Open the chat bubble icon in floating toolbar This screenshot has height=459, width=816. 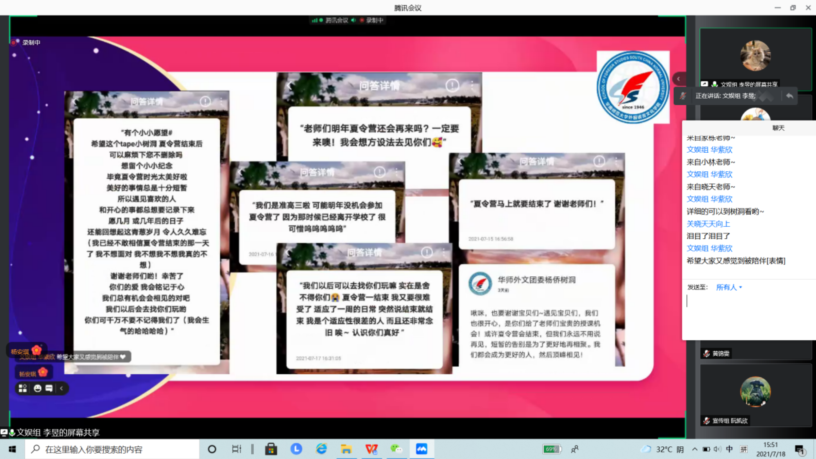(49, 388)
